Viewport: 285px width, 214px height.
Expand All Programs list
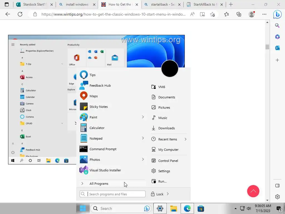113,184
